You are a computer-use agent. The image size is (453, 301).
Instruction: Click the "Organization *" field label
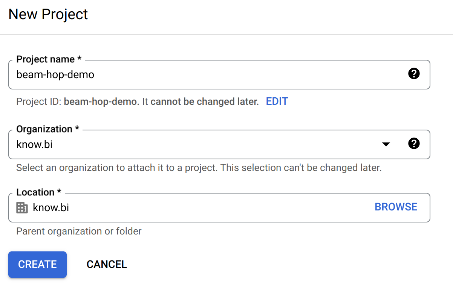pyautogui.click(x=48, y=129)
